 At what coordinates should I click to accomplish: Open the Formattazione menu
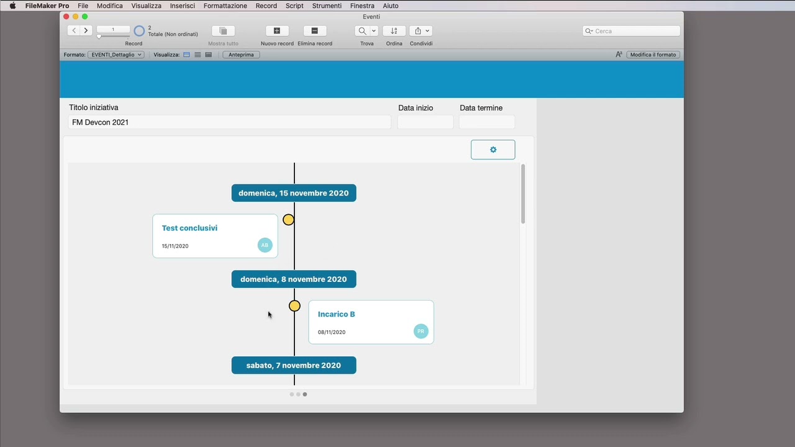(225, 6)
